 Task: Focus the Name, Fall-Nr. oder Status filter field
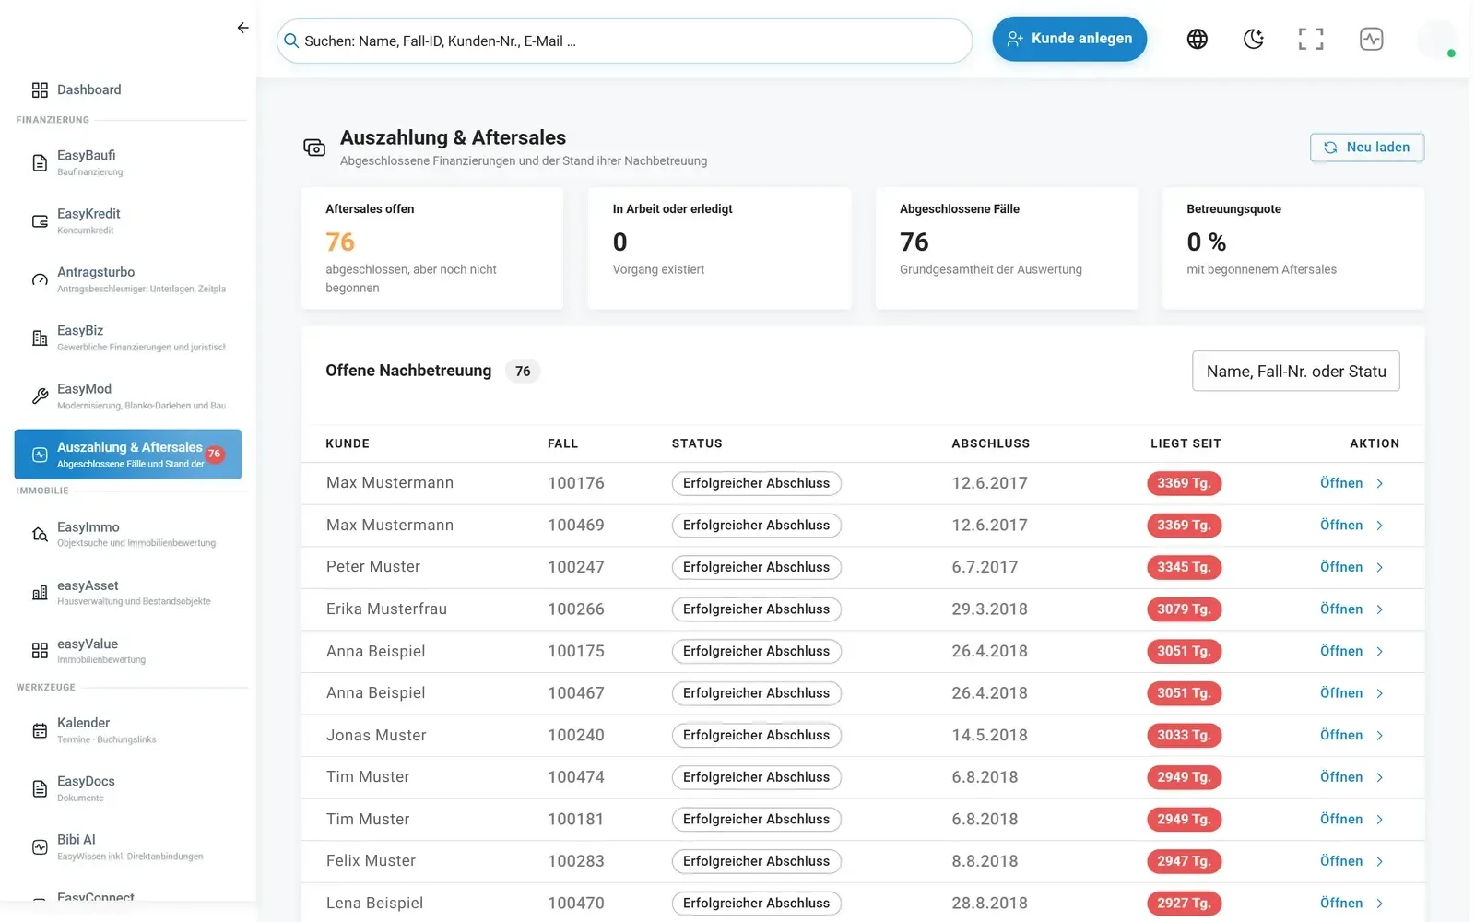1295,371
